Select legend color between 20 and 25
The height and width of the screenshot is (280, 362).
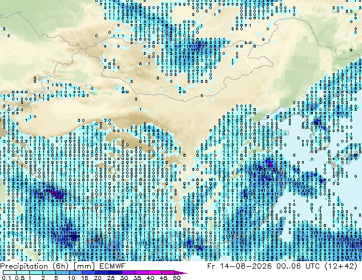[x=102, y=273]
